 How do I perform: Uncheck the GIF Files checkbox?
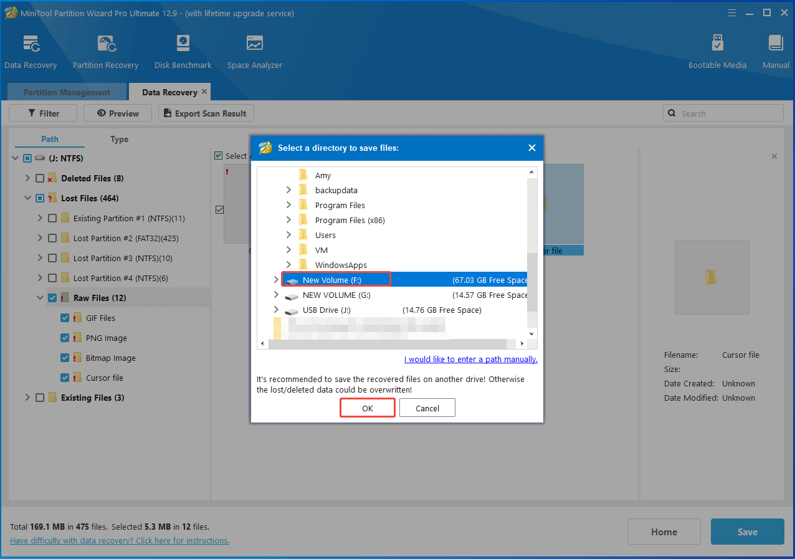[x=65, y=318]
